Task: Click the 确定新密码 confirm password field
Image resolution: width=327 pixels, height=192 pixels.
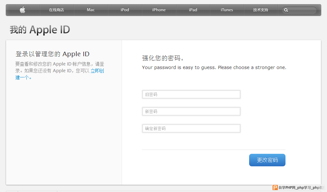Action: (x=191, y=128)
